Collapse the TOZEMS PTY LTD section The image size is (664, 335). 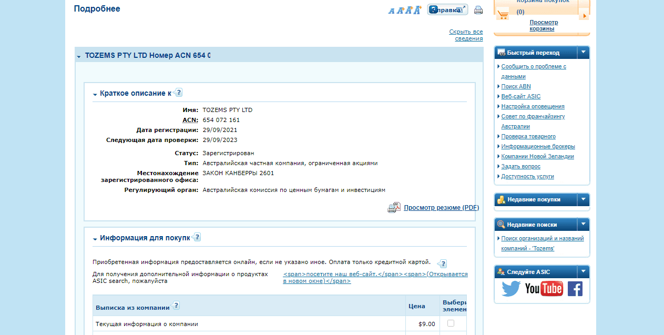(79, 56)
